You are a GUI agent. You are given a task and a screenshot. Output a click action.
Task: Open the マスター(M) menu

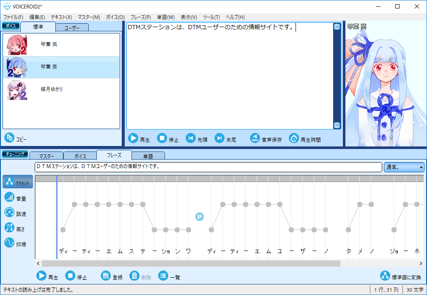[89, 17]
